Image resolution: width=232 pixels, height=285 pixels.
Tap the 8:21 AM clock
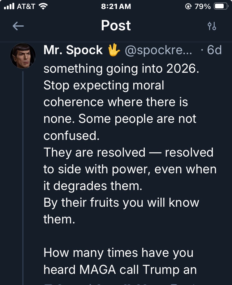coord(116,6)
